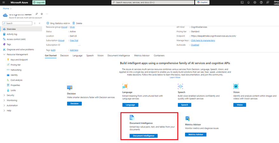Select Overview in the sidebar
279x143 pixels.
pyautogui.click(x=21, y=29)
